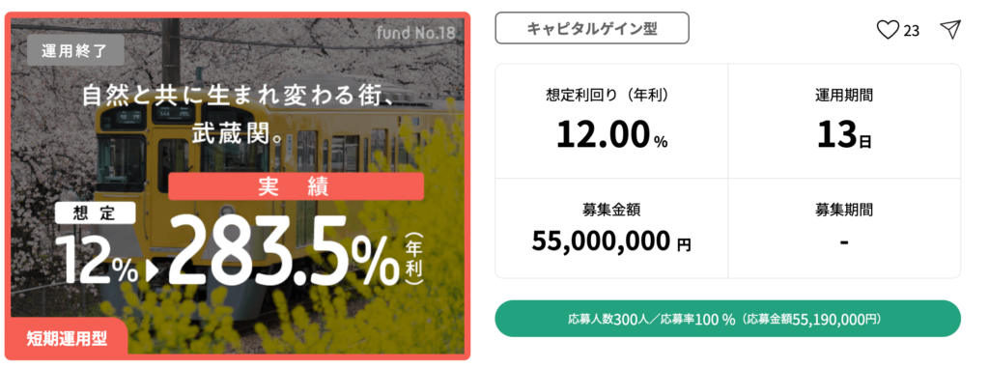Click the 55,000,000 円 amount value

pyautogui.click(x=611, y=241)
